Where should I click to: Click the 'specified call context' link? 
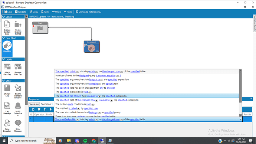pos(70,96)
